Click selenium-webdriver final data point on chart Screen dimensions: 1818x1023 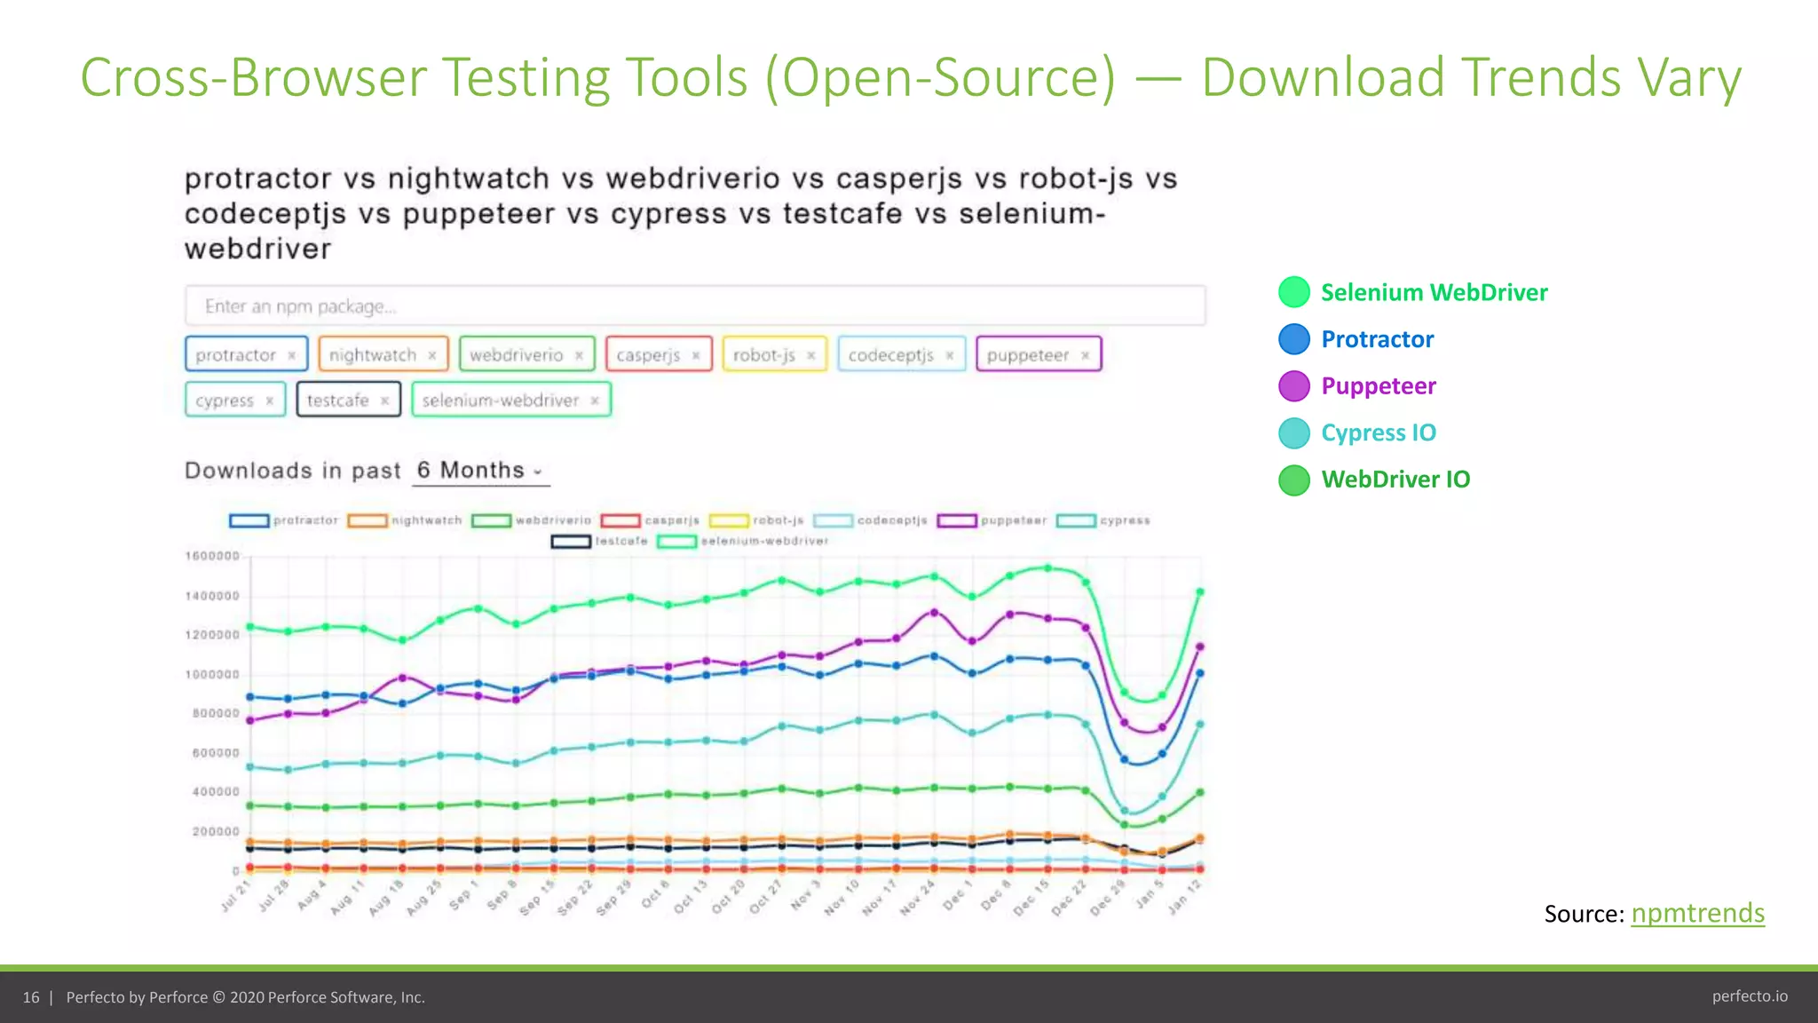pyautogui.click(x=1200, y=591)
